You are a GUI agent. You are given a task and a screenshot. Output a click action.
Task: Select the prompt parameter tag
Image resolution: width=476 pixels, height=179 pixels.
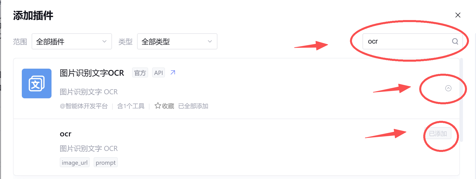tap(105, 162)
